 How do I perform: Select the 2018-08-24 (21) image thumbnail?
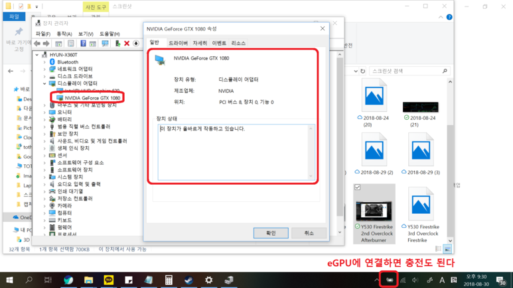click(x=420, y=107)
